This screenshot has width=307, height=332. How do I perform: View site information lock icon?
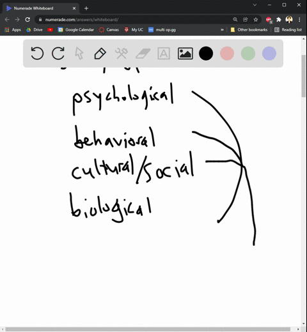point(40,20)
